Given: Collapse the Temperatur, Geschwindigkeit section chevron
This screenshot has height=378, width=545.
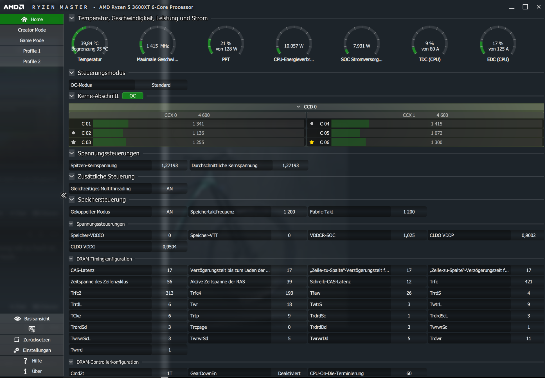Looking at the screenshot, I should (72, 18).
